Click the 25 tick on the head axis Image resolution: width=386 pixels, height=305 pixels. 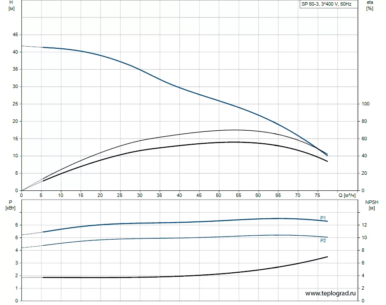(x=15, y=104)
